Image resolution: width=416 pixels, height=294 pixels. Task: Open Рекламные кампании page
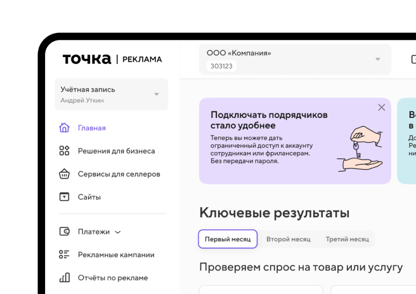tap(116, 255)
